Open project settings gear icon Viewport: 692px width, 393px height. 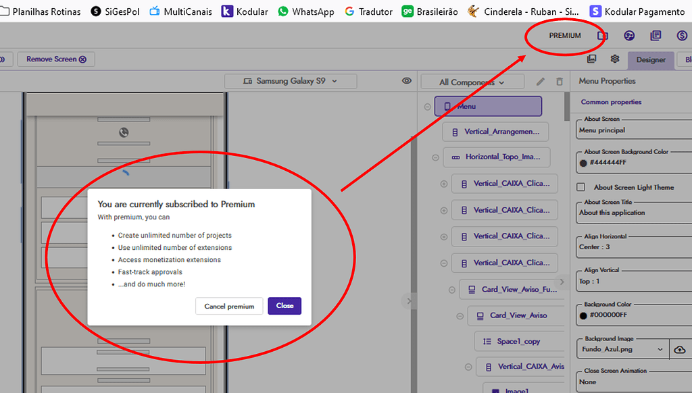click(x=615, y=59)
